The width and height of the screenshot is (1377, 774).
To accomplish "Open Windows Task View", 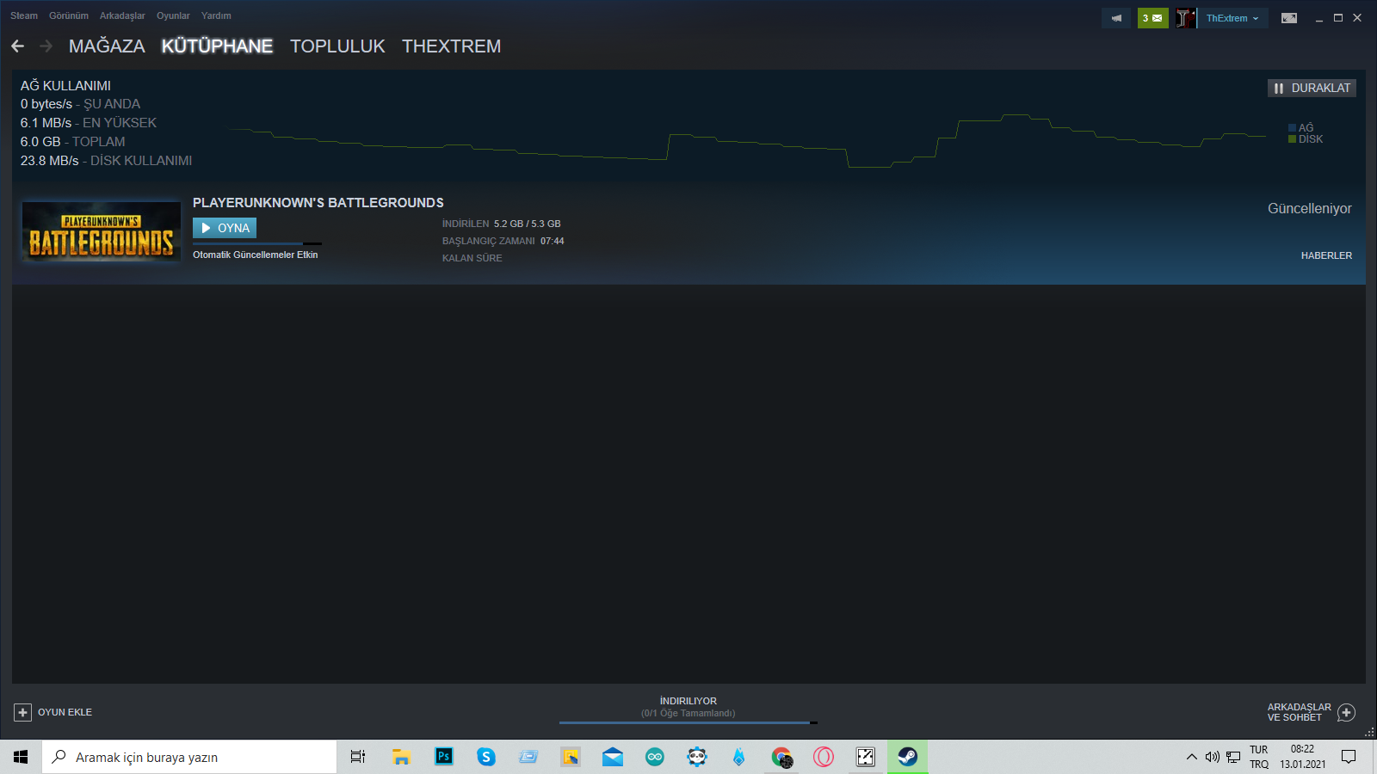I will tap(358, 757).
